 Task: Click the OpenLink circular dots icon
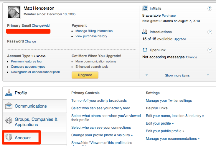pos(145,50)
